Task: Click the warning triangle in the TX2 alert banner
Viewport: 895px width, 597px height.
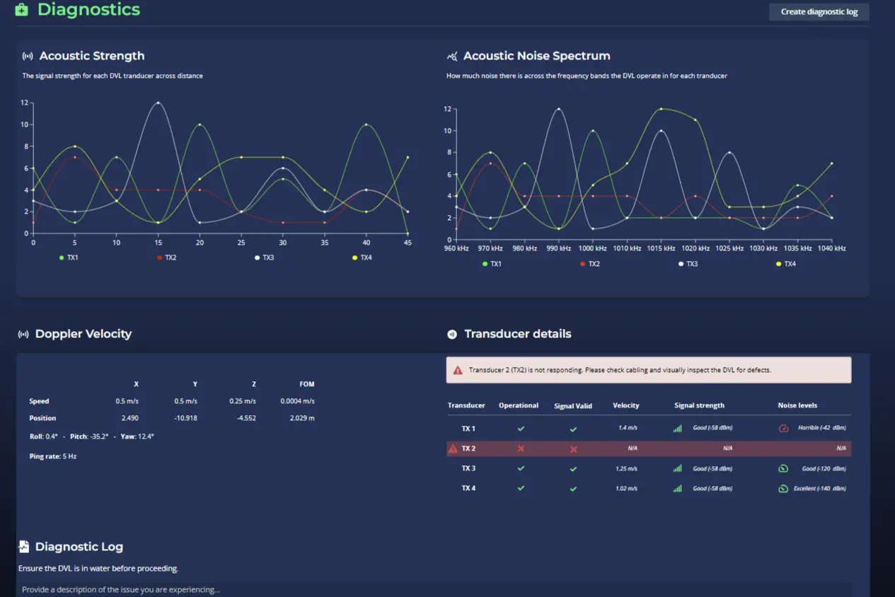Action: point(458,370)
